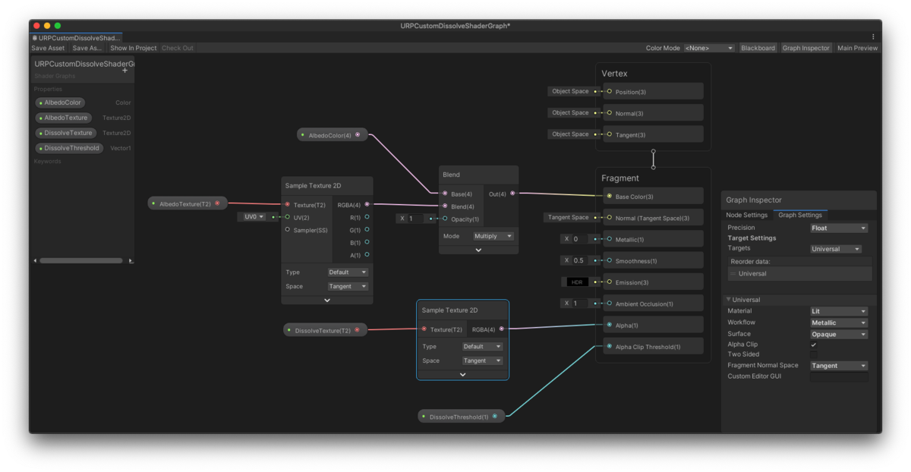The image size is (911, 472).
Task: Click output port of AlbedoTexture(T2) node
Action: pos(217,203)
